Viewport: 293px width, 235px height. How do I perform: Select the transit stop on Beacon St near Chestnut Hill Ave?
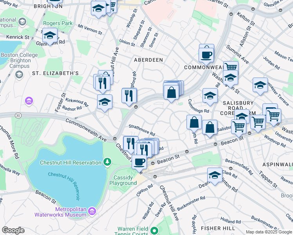153,163
